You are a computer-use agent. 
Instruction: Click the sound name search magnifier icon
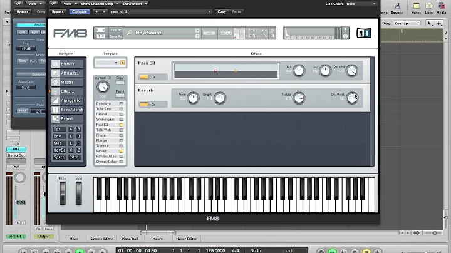point(130,33)
